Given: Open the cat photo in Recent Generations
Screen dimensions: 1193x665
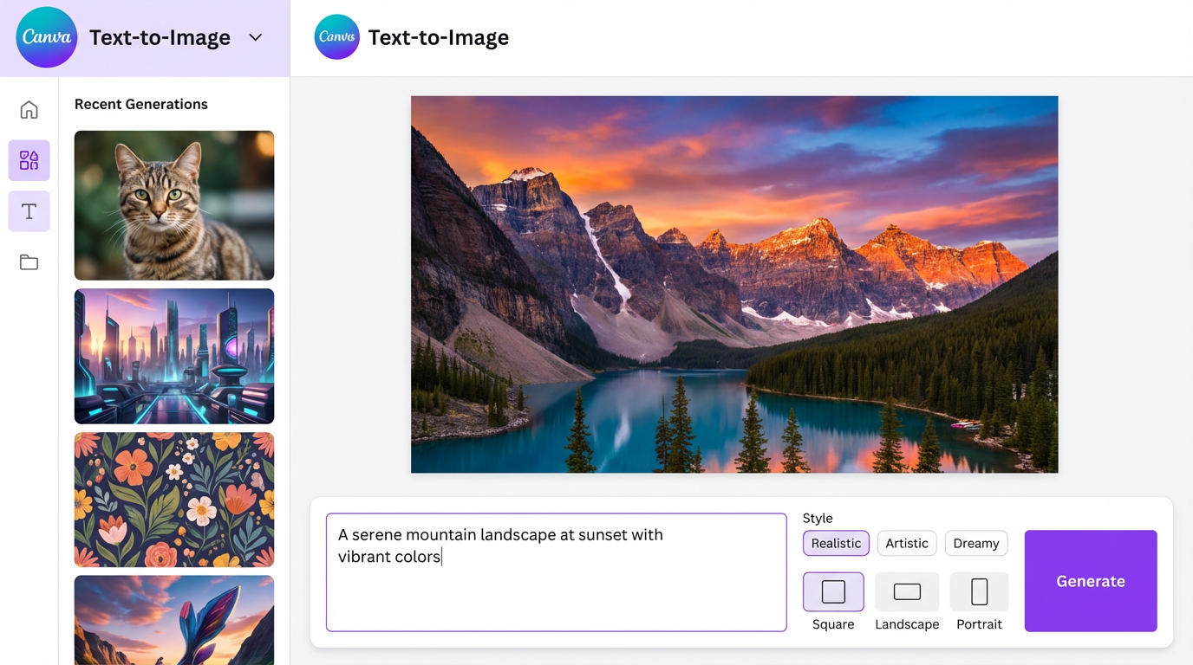Looking at the screenshot, I should [x=173, y=205].
